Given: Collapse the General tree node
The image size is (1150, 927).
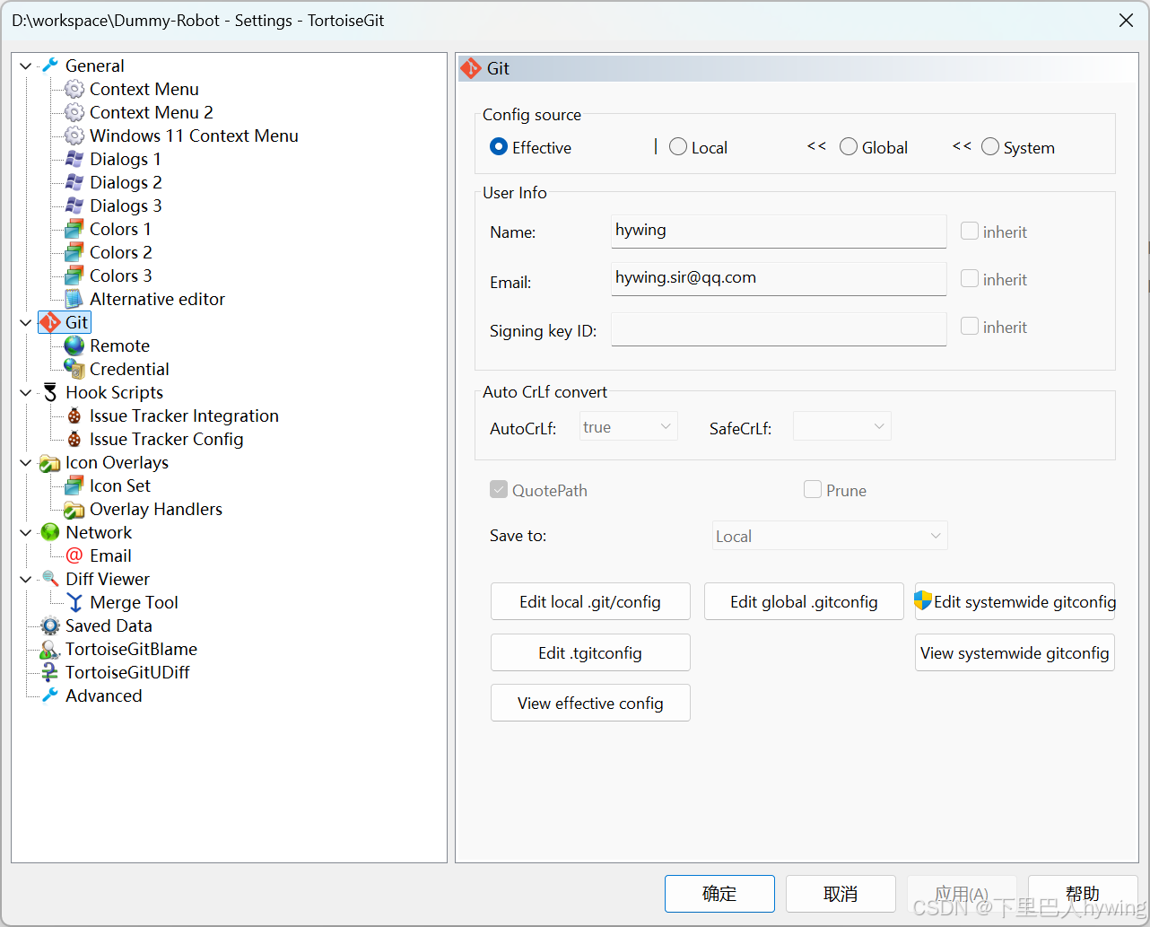Looking at the screenshot, I should [26, 66].
